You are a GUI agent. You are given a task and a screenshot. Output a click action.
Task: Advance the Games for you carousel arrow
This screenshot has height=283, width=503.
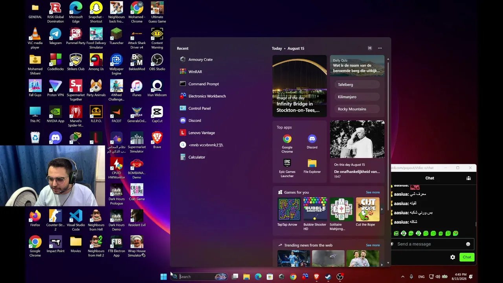coord(382,209)
